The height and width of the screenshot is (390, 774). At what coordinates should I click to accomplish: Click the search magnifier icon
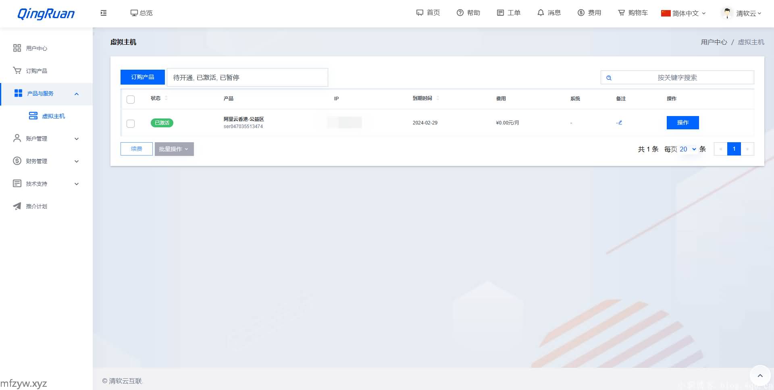(609, 78)
